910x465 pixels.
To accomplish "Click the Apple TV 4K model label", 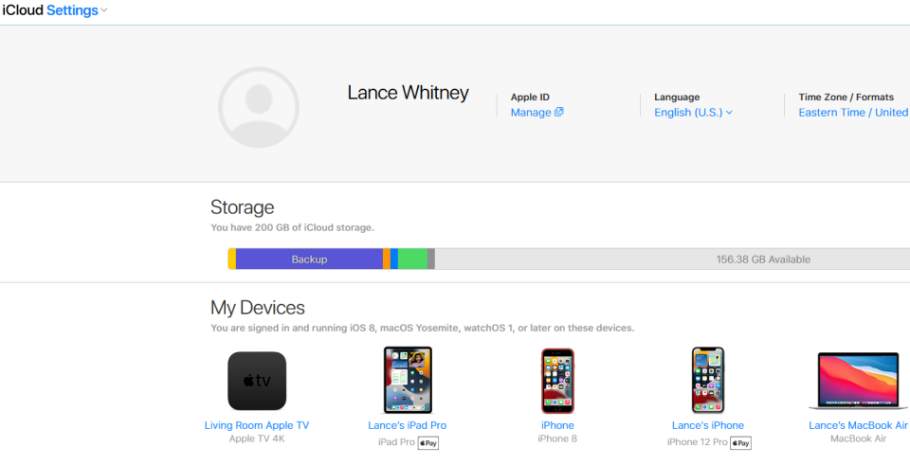I will click(x=257, y=438).
